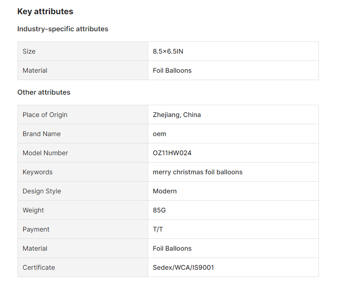Viewport: 345px width, 286px height.
Task: Click the Size label cell
Action: [83, 51]
